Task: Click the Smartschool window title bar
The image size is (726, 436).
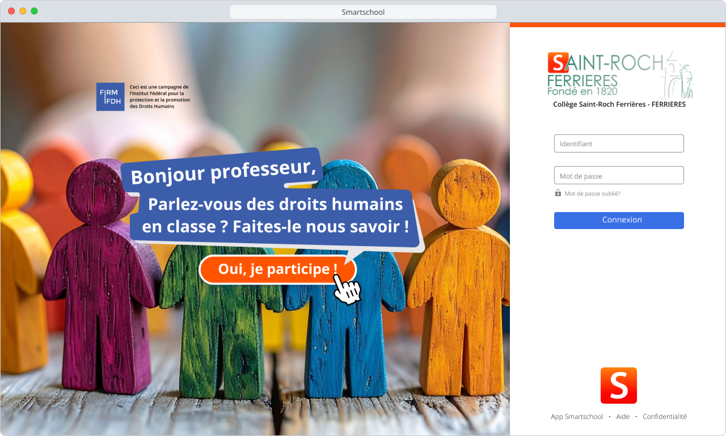Action: pos(363,12)
